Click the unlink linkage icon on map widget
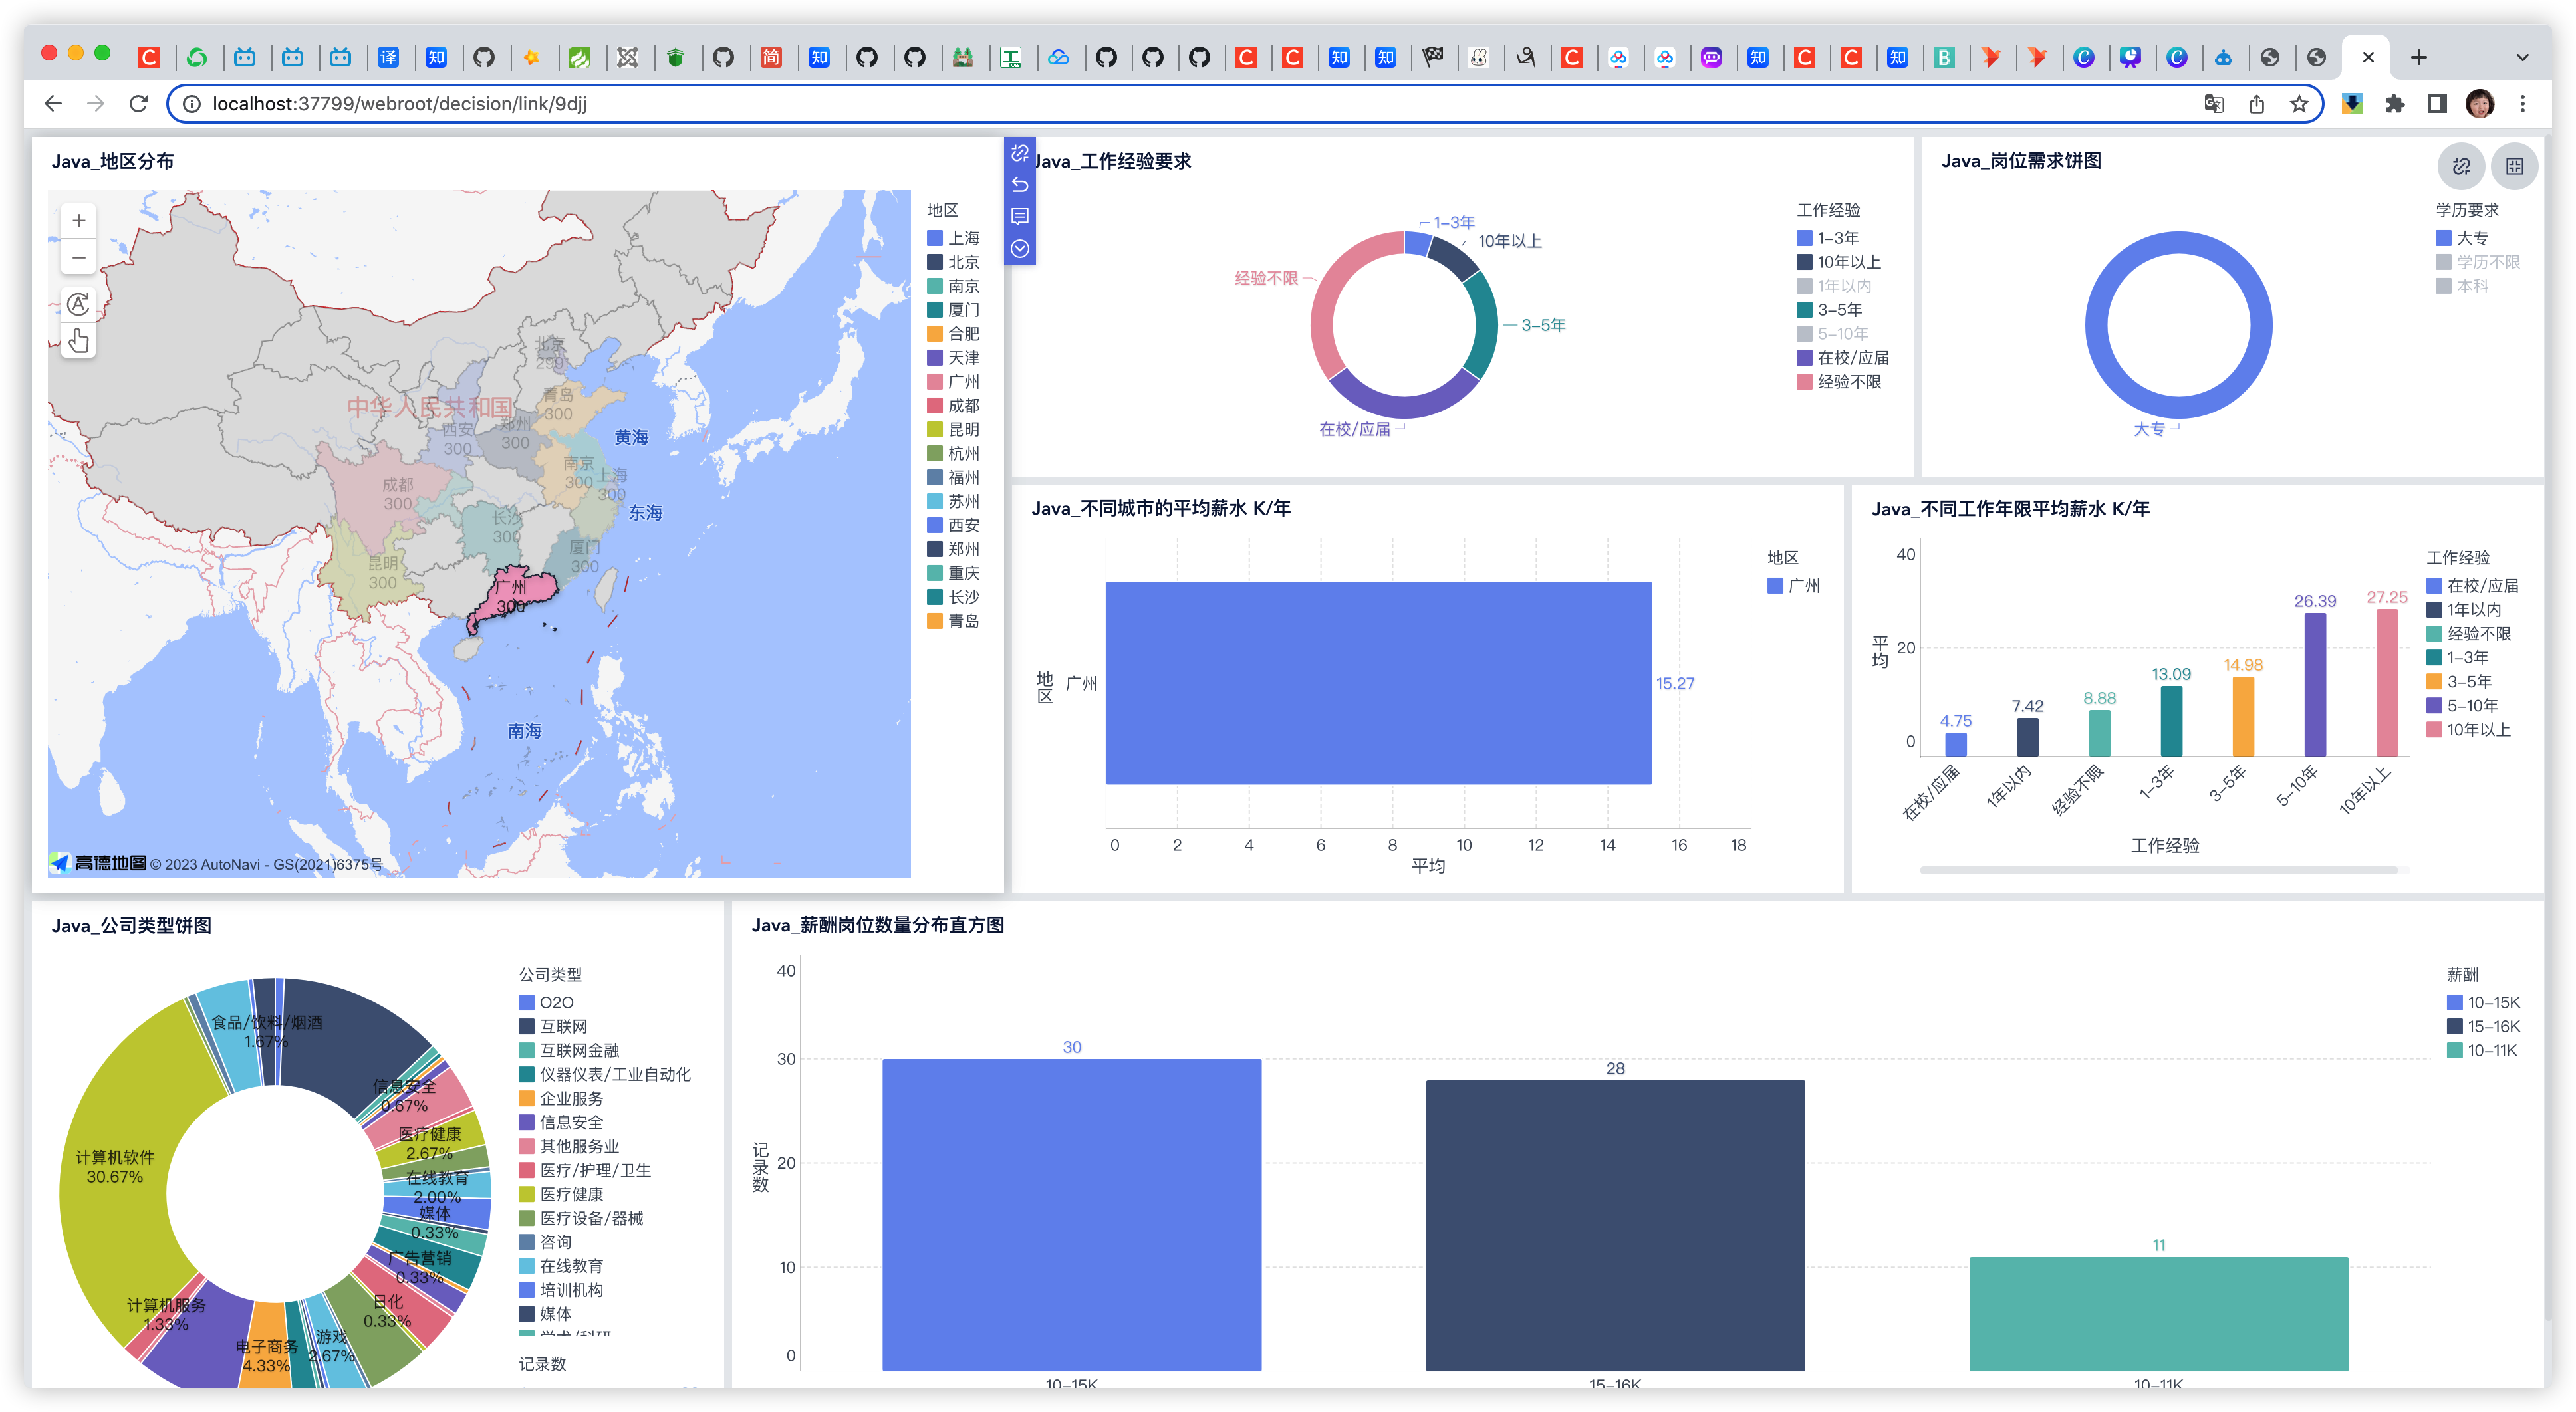Viewport: 2576px width, 1412px height. [x=1019, y=153]
